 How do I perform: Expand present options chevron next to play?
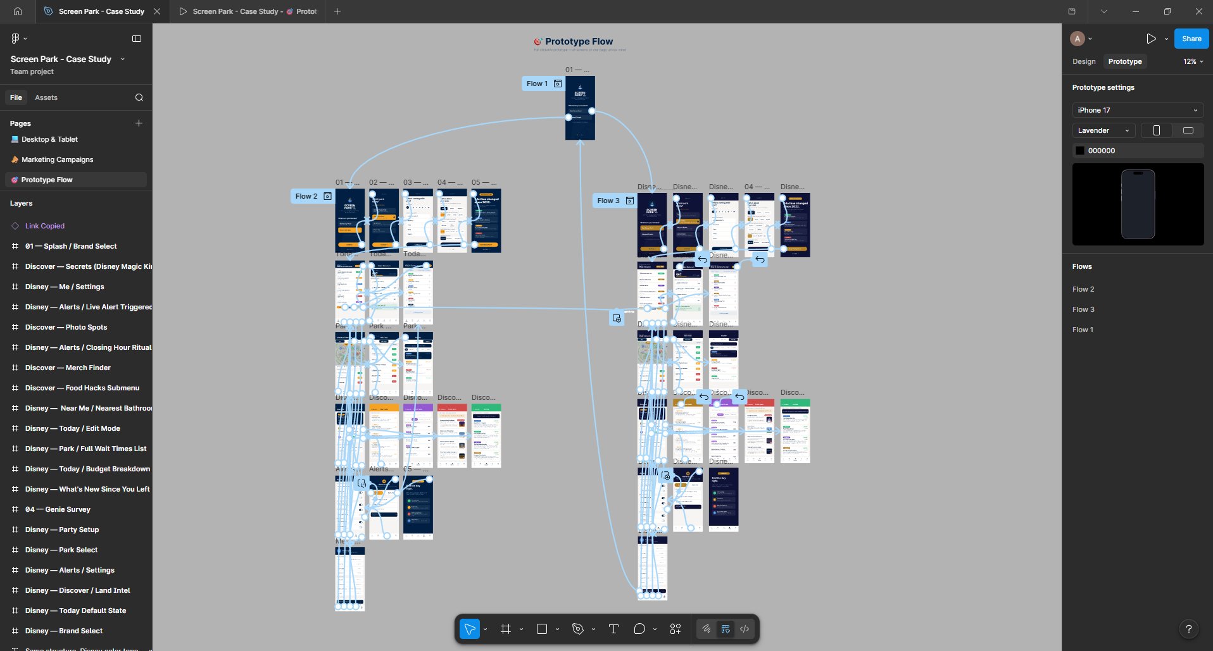tap(1166, 39)
